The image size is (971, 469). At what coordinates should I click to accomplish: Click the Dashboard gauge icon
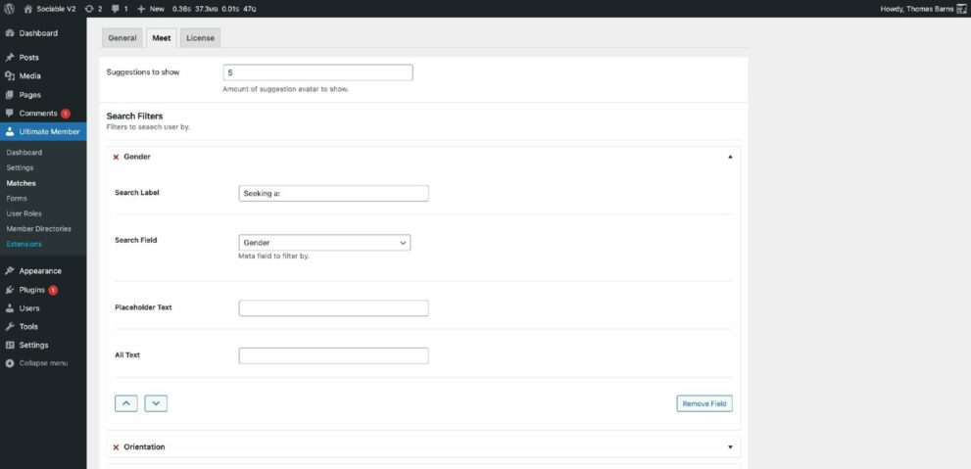coord(9,33)
